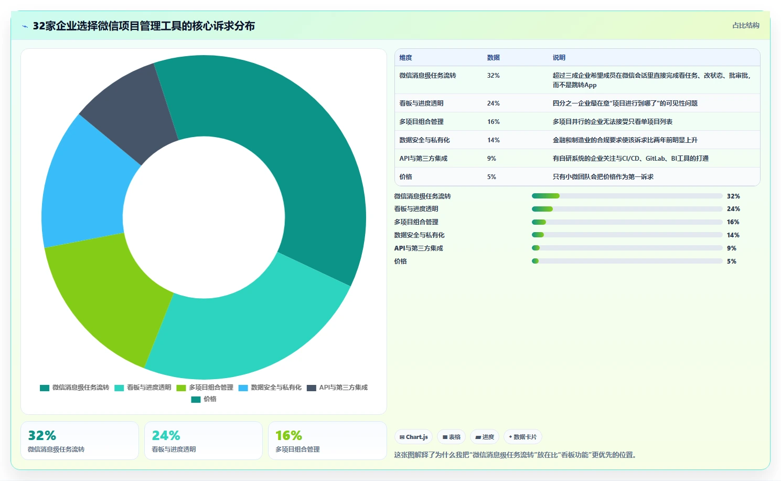Select table cell 价格
This screenshot has width=781, height=481.
405,177
